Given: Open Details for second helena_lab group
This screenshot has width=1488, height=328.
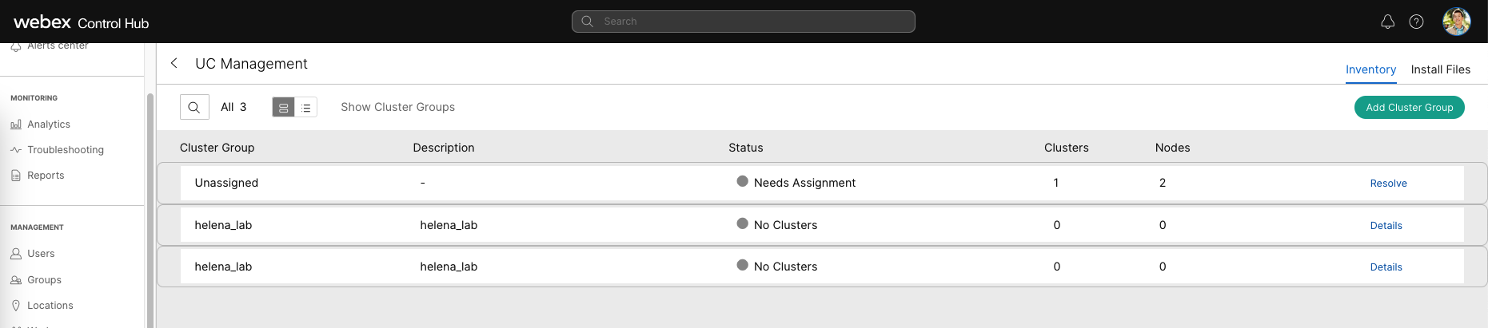Looking at the screenshot, I should coord(1386,267).
